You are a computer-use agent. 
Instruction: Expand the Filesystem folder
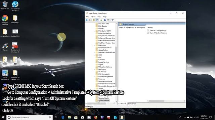tap(94, 45)
